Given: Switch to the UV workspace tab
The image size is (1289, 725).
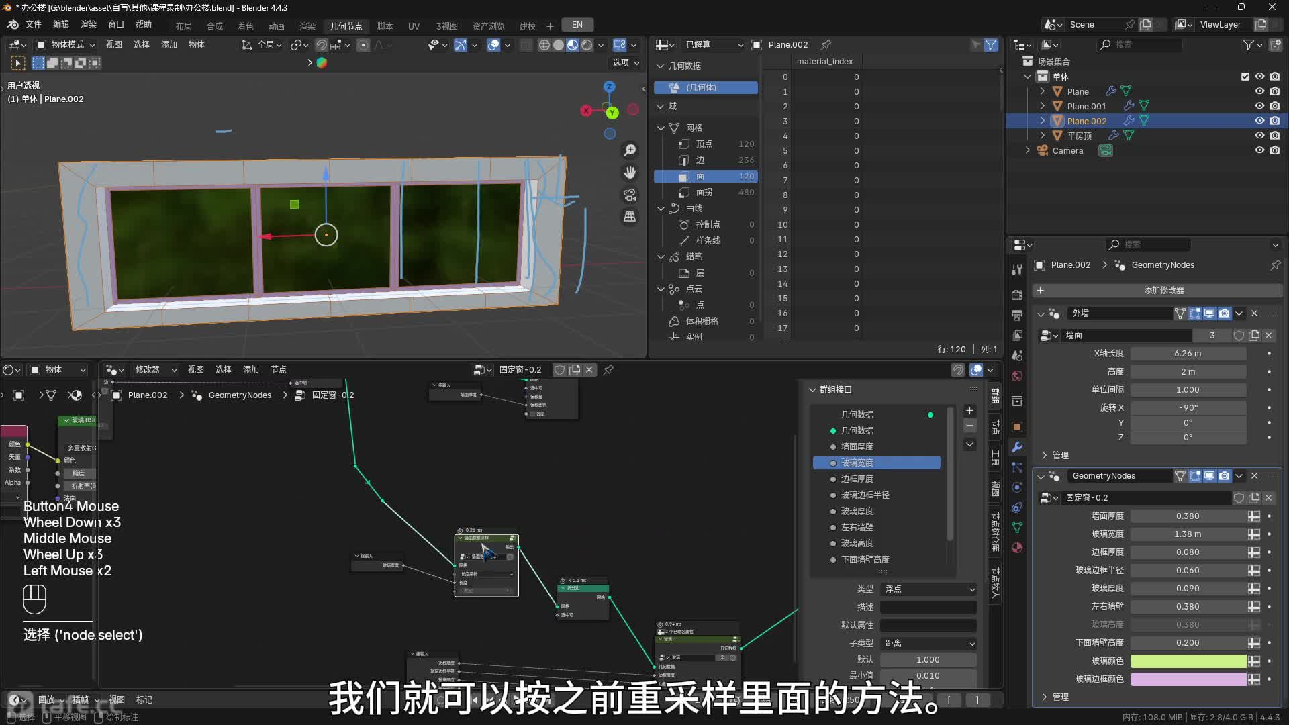Looking at the screenshot, I should pyautogui.click(x=414, y=26).
